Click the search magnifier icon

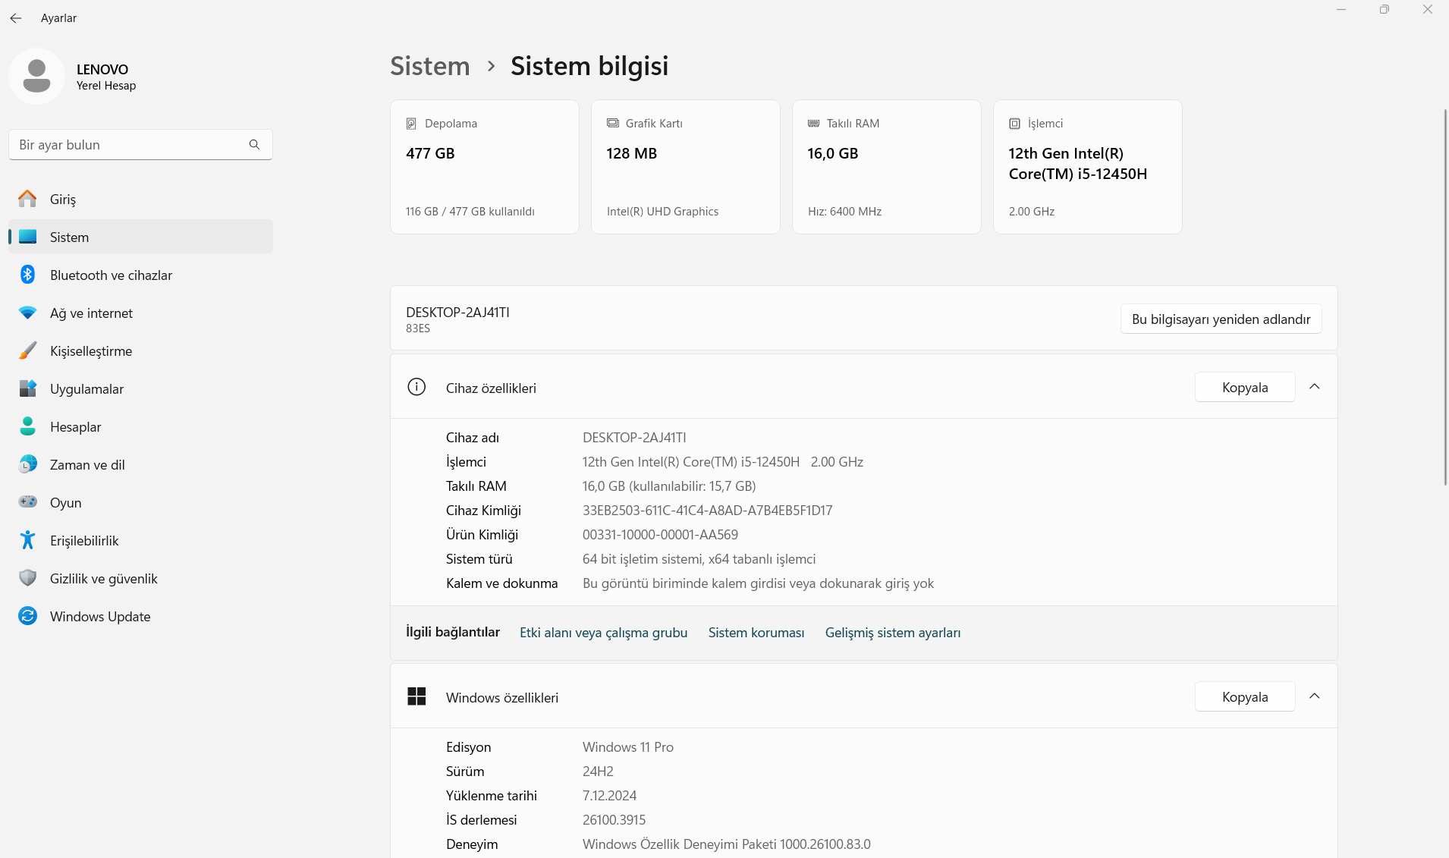[255, 145]
